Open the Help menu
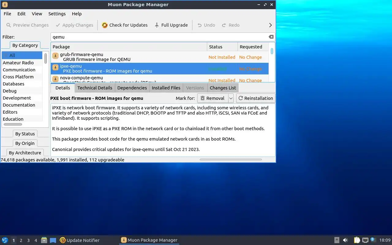The height and width of the screenshot is (245, 392). [77, 14]
